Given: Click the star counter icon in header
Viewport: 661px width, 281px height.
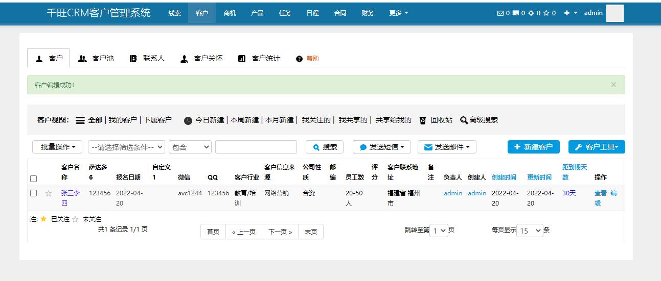Looking at the screenshot, I should pos(546,13).
